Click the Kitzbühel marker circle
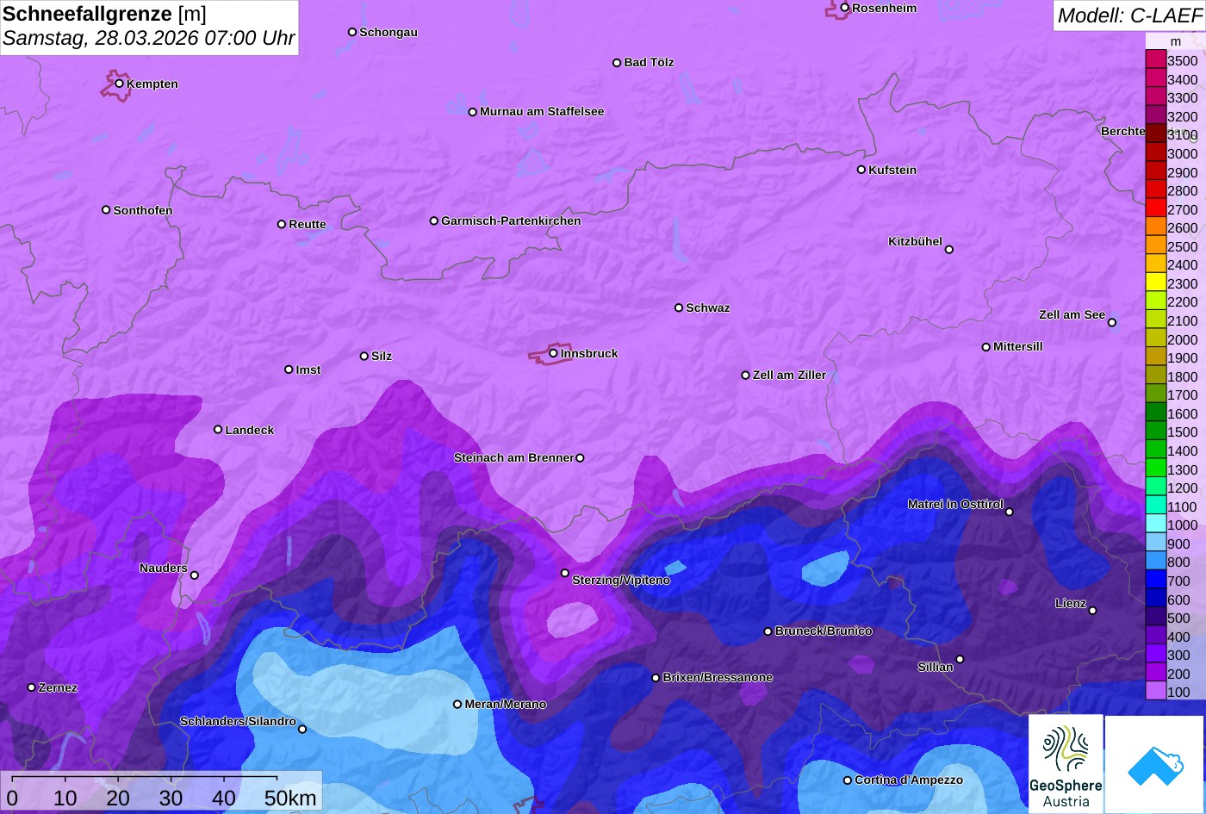The image size is (1206, 814). [949, 250]
